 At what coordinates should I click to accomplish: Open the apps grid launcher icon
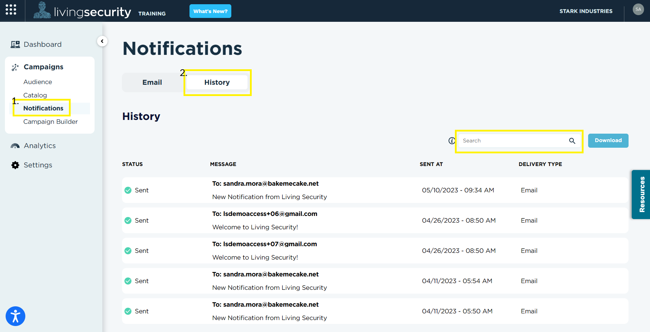pos(11,9)
